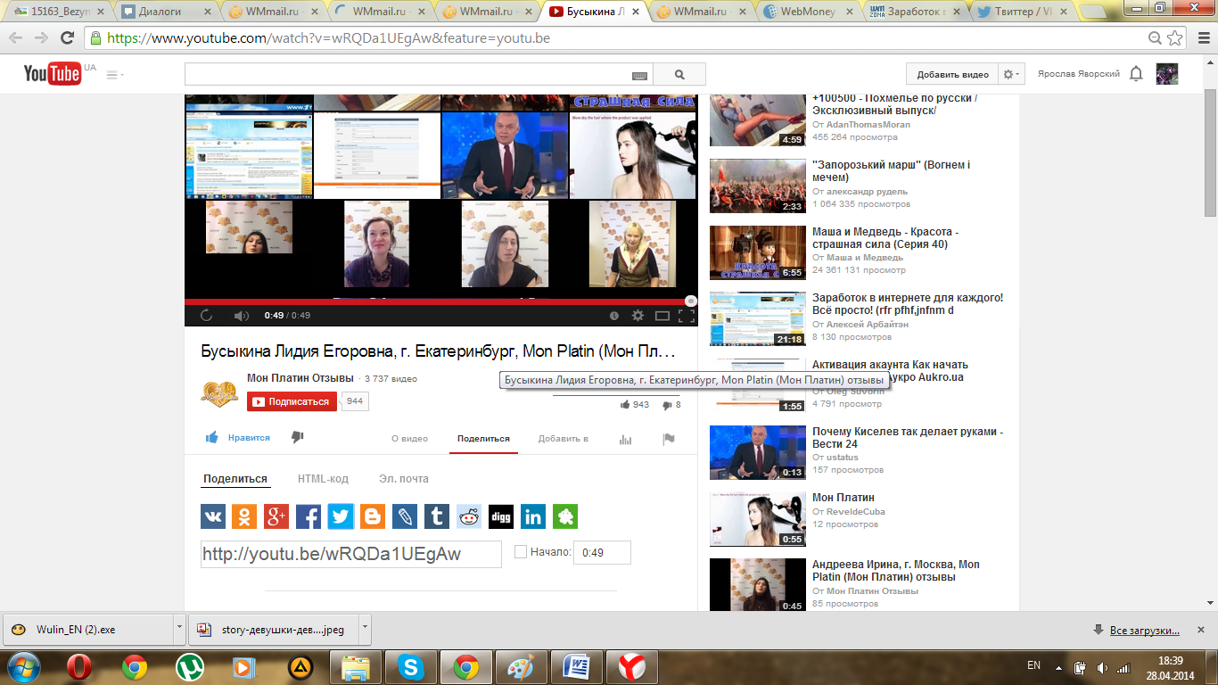Viewport: 1218px width, 685px height.
Task: Click the Мон Платин channel avatar
Action: pyautogui.click(x=219, y=394)
